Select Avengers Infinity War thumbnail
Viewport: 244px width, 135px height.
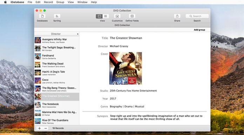tap(38, 40)
